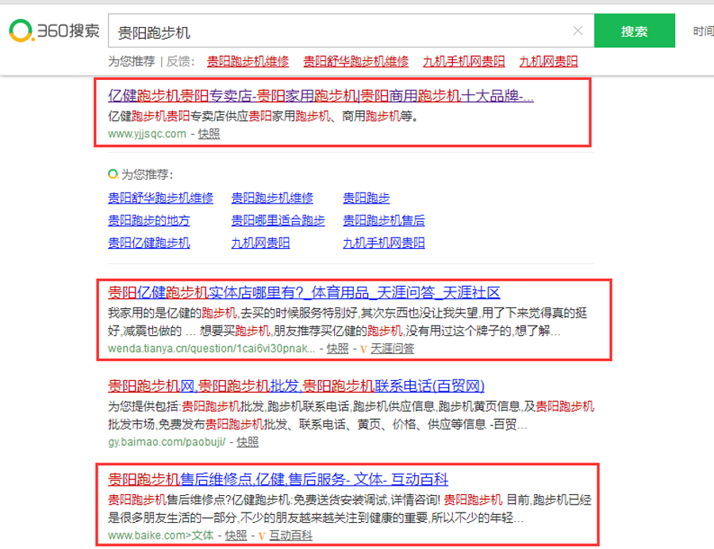Click the V icon beside 天涯问答

tap(363, 349)
